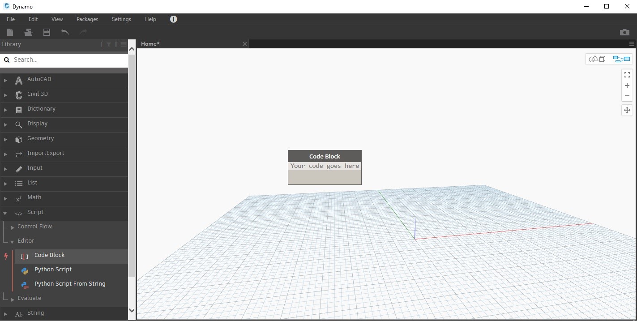The image size is (637, 321).
Task: Click the Code Block node title
Action: tap(325, 156)
